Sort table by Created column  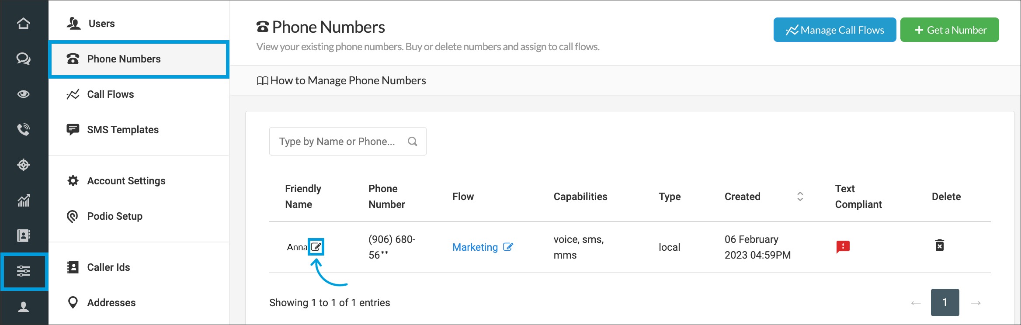click(800, 197)
